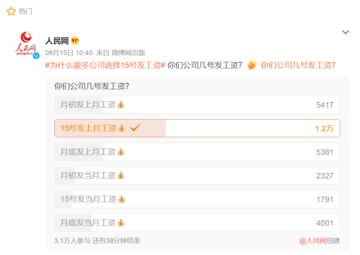360x255 pixels.
Task: Select poll option 月初发上月工资
Action: [x=197, y=105]
